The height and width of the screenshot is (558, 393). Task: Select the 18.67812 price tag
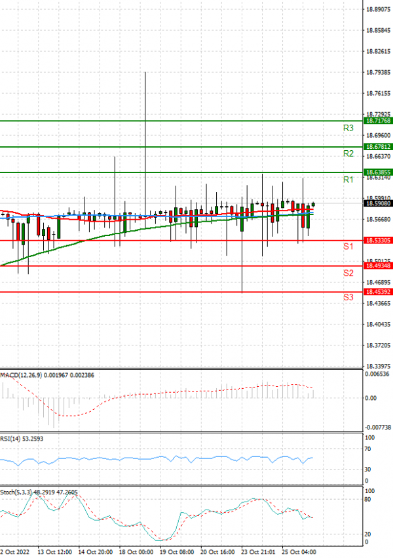pyautogui.click(x=378, y=147)
